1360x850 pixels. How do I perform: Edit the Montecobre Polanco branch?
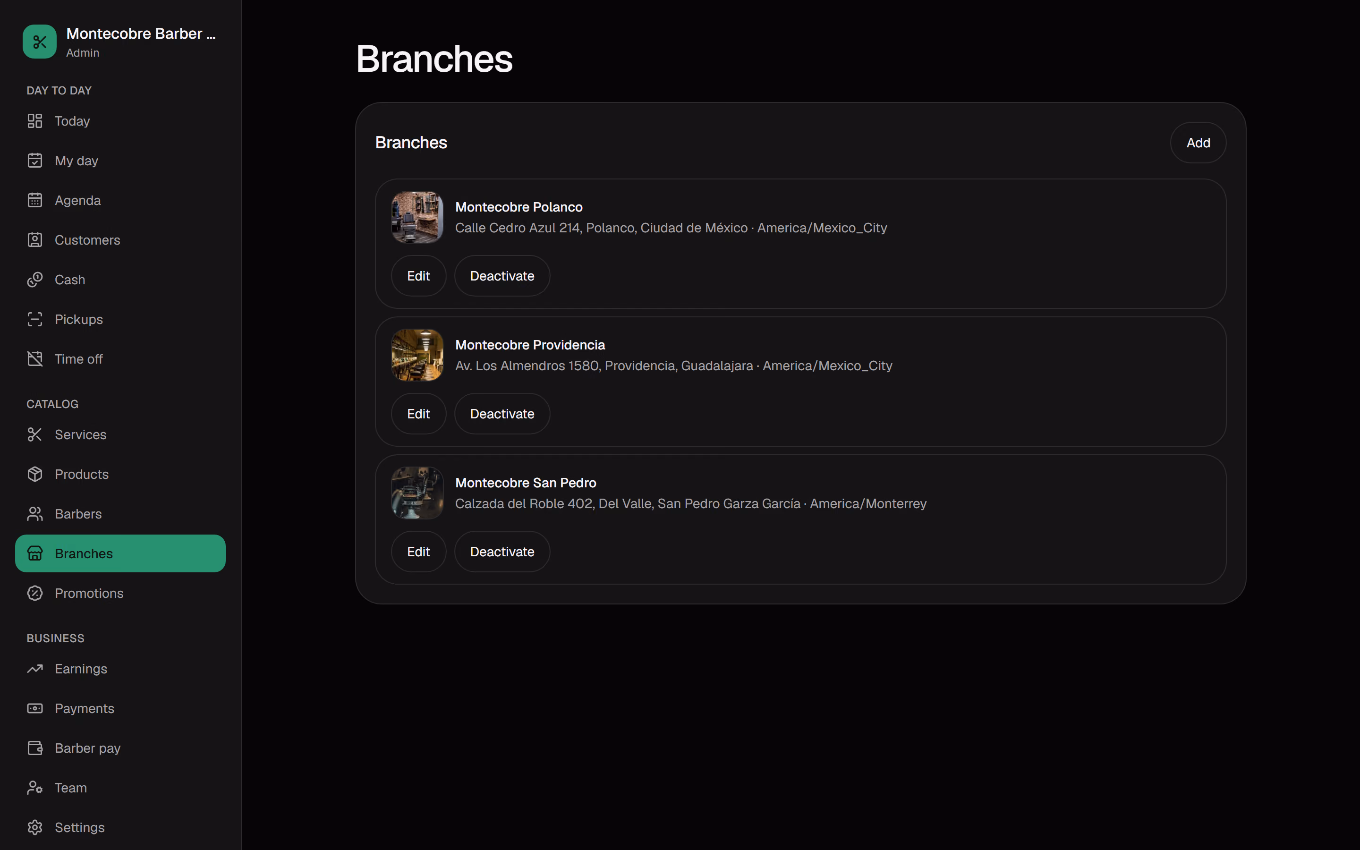point(419,276)
